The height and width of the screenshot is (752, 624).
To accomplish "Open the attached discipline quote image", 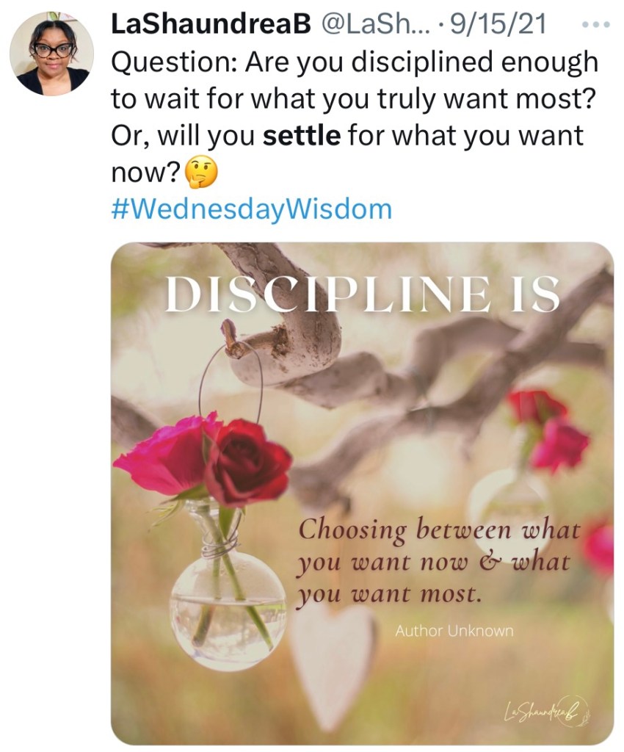I will [363, 493].
